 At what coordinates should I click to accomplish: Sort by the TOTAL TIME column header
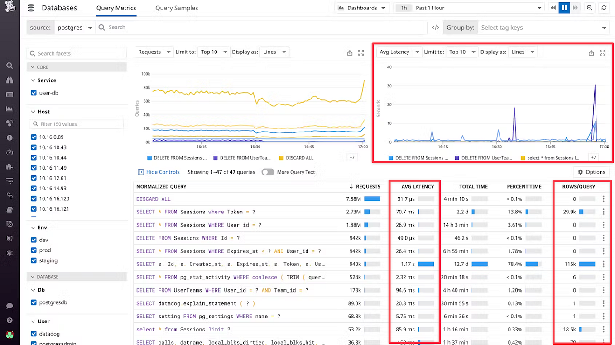(473, 187)
